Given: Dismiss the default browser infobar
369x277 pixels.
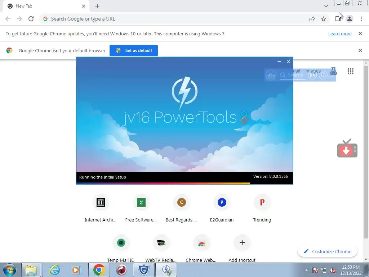Looking at the screenshot, I should click(x=360, y=50).
